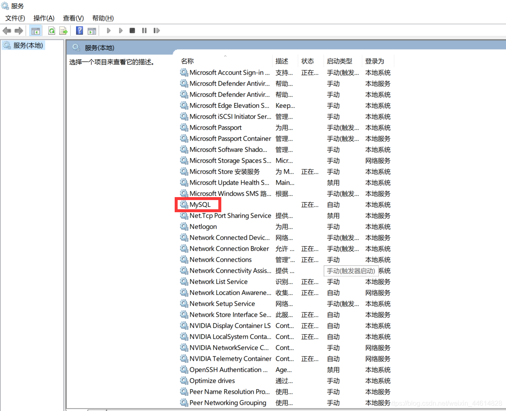Sort by the 登录为 column header
Image resolution: width=506 pixels, height=411 pixels.
375,61
